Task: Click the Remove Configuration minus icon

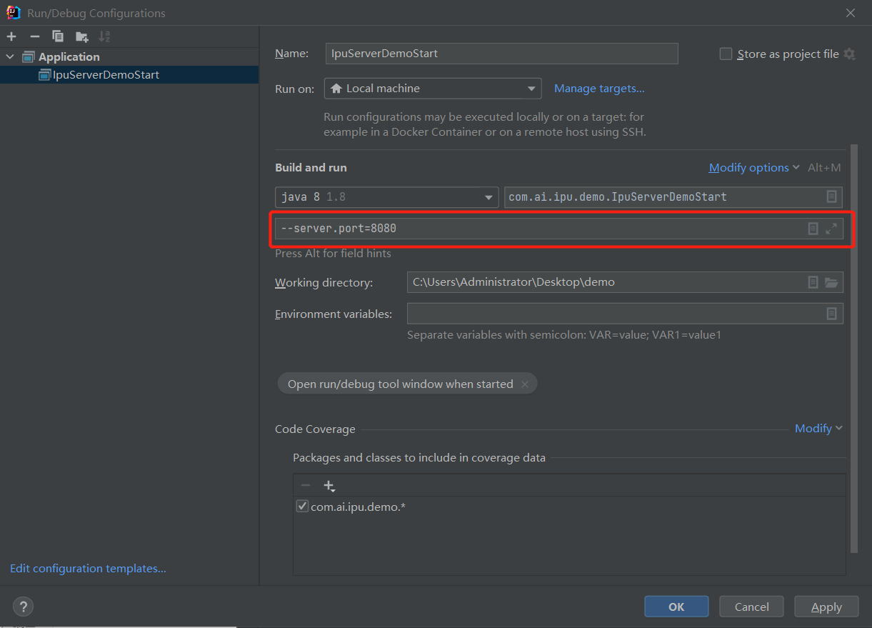Action: pos(34,36)
